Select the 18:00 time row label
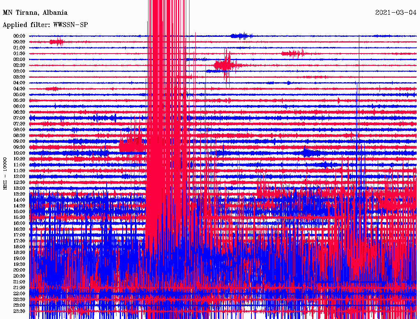420x319 pixels. 19,247
